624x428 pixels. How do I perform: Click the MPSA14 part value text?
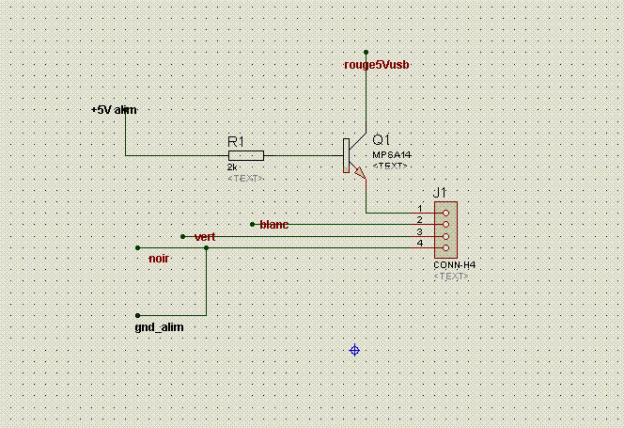pyautogui.click(x=392, y=154)
